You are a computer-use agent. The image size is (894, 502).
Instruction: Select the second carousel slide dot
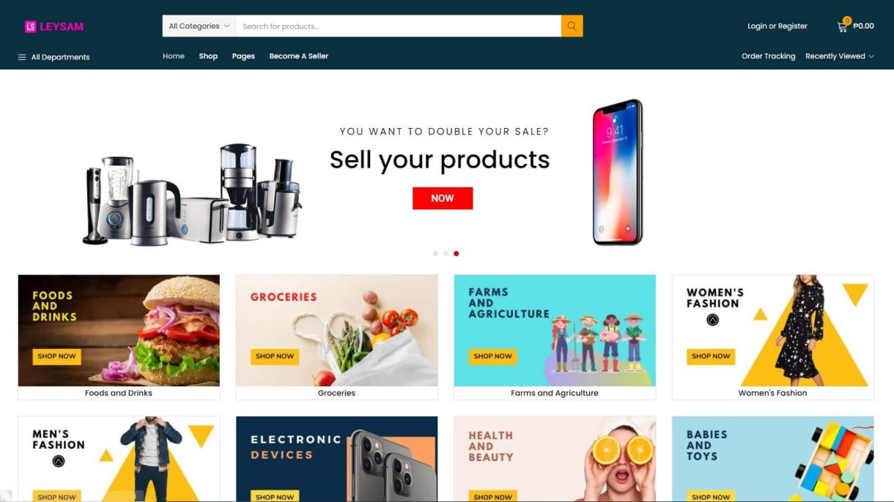[446, 254]
